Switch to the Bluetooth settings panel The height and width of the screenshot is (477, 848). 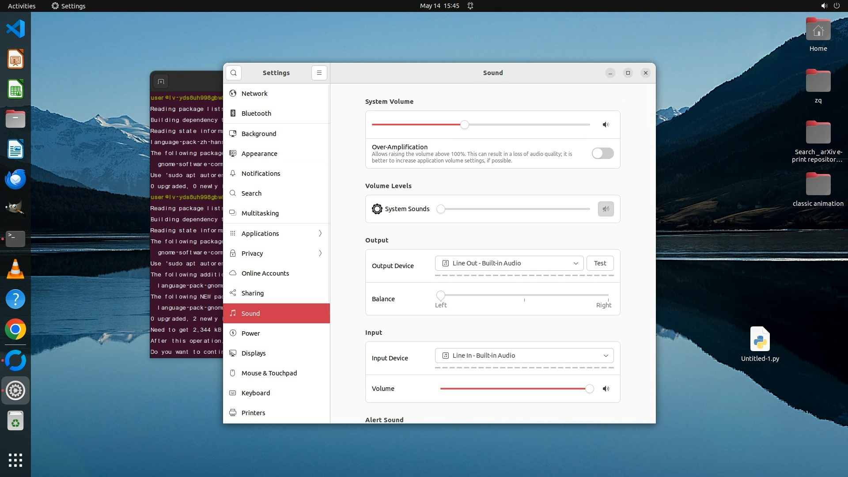256,114
